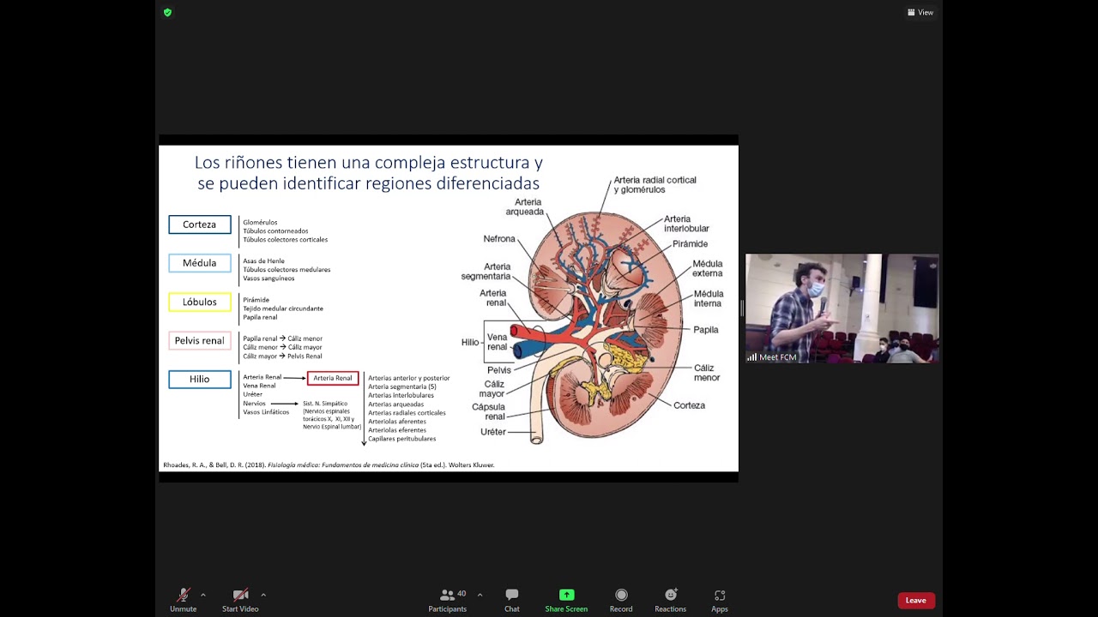Open video options arrow next to Start Video
The image size is (1098, 617).
point(263,595)
